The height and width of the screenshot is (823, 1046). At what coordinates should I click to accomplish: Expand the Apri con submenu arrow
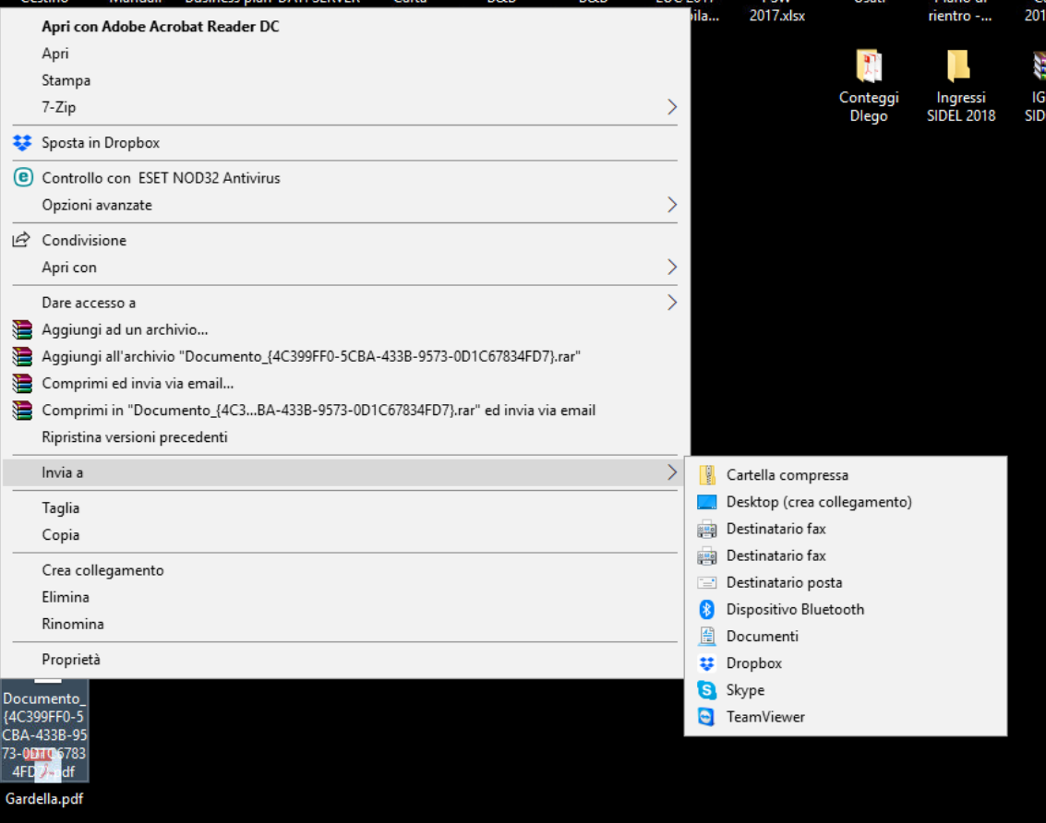coord(672,268)
